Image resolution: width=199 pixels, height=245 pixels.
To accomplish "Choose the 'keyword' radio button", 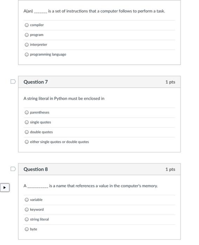I will click(27, 210).
